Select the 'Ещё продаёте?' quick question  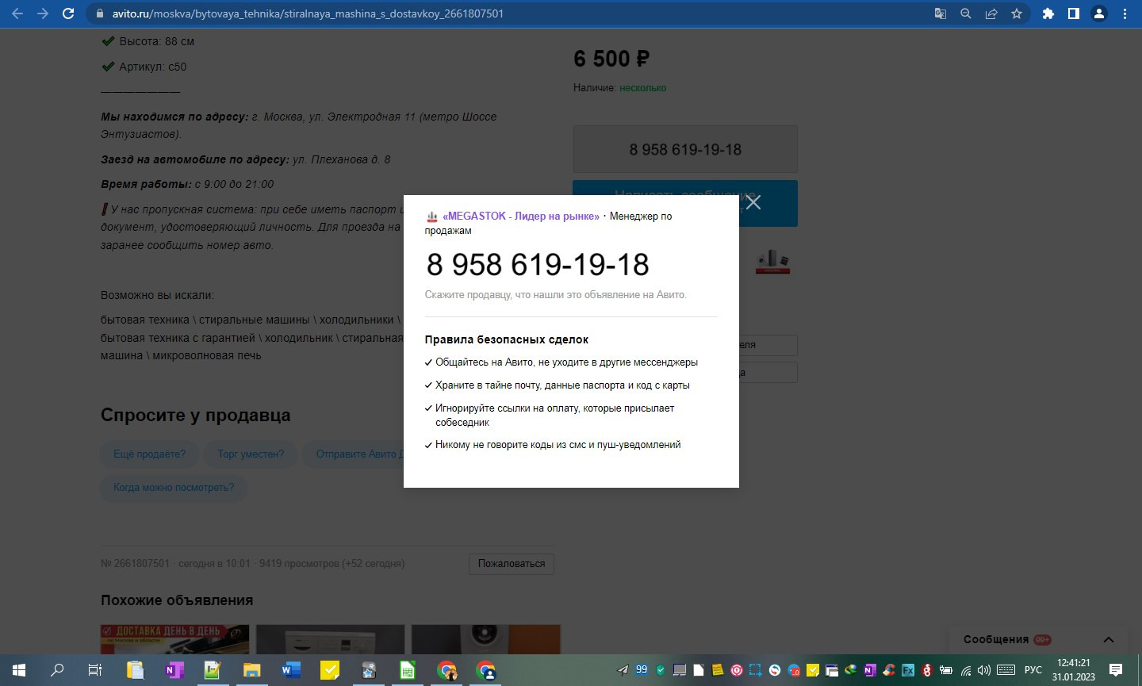[149, 454]
